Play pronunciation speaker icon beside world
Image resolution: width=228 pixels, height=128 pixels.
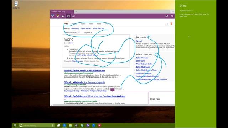[71, 43]
